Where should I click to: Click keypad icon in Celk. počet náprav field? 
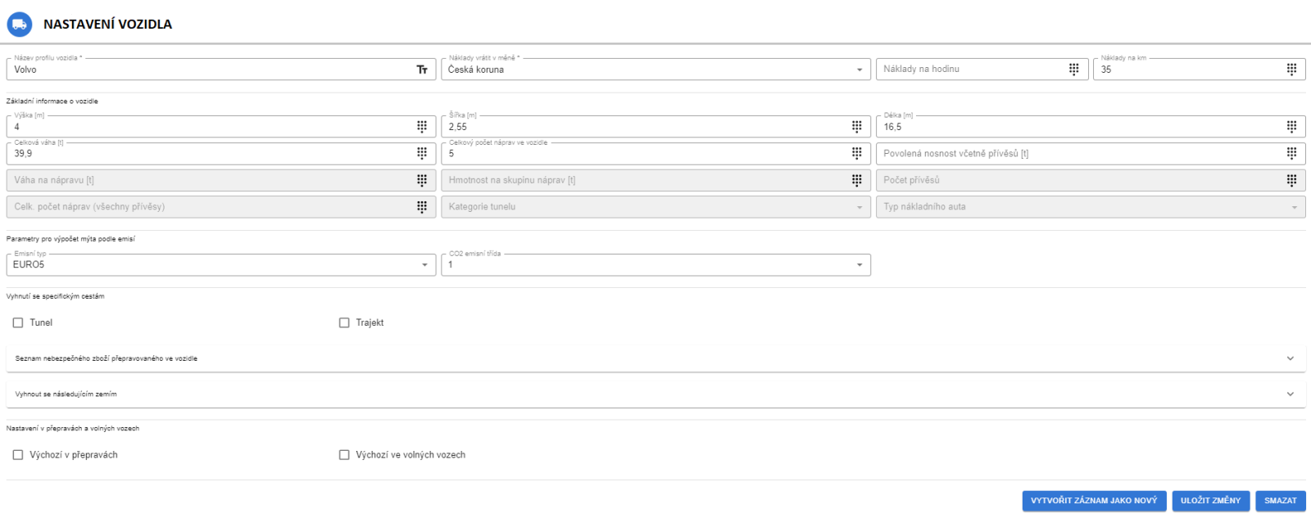(x=422, y=207)
